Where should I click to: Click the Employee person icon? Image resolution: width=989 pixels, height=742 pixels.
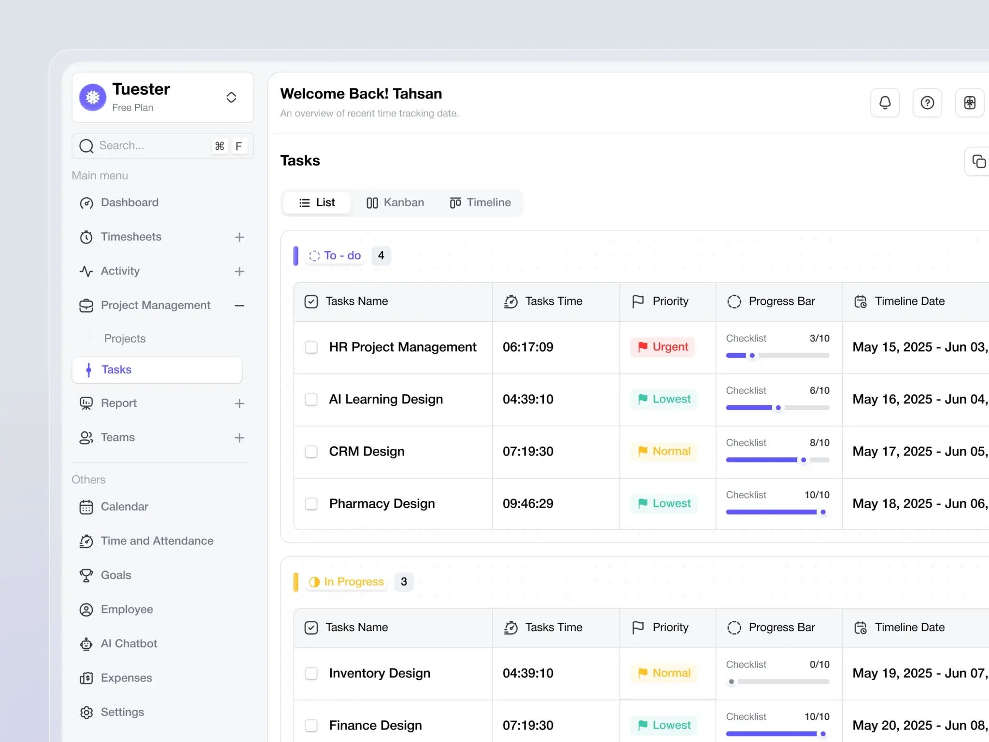[86, 610]
